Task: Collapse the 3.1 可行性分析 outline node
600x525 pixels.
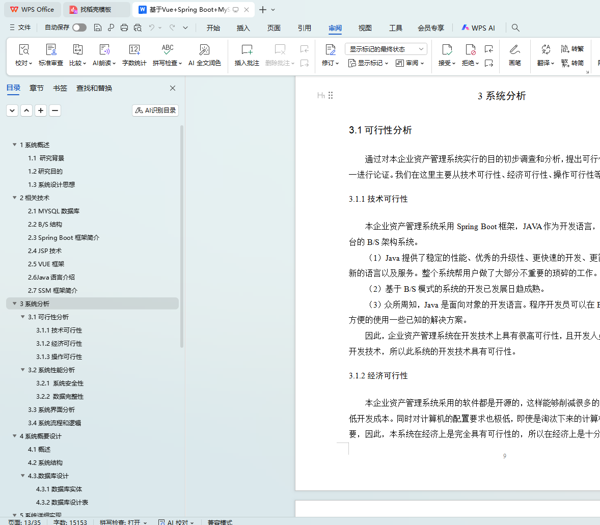Action: point(23,317)
